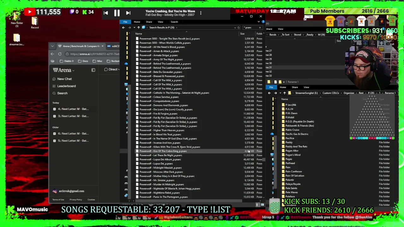Viewport: 404px width, 227px height.
Task: Start a New Chat in Arena
Action: click(x=62, y=79)
